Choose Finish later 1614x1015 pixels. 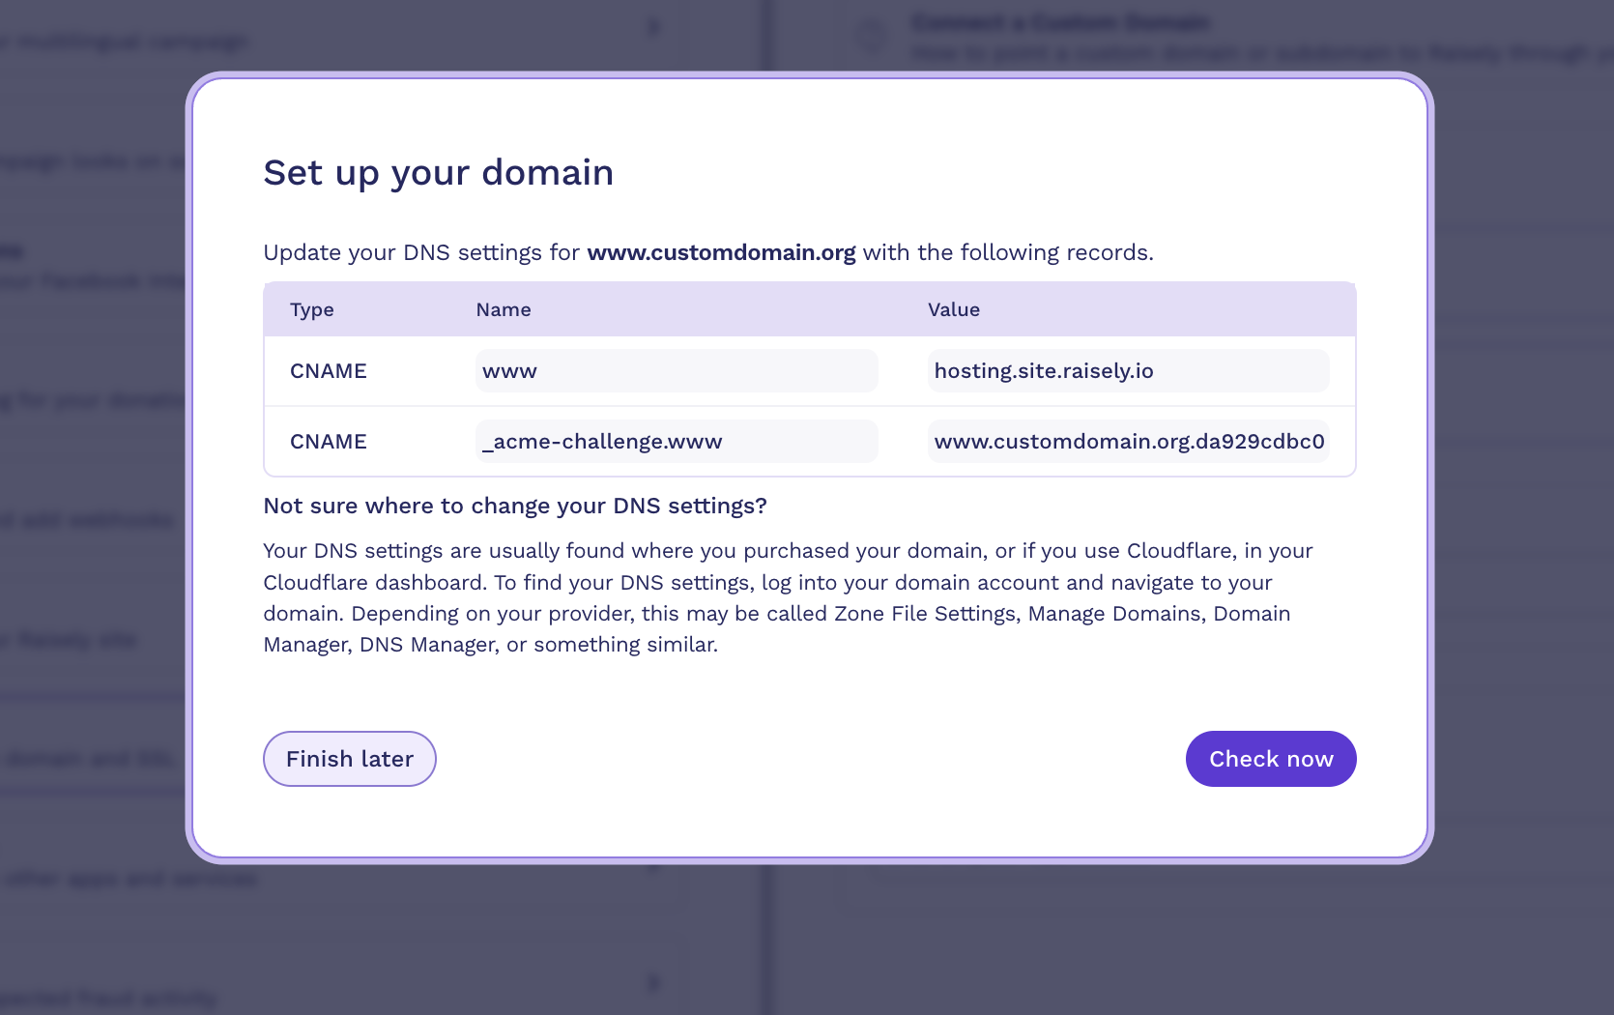click(349, 759)
